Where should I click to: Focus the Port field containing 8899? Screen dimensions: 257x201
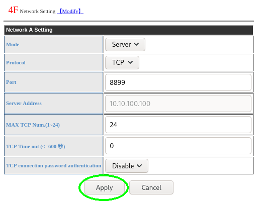pos(178,82)
